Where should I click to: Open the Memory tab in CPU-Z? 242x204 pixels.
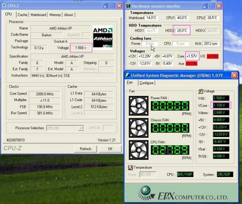[55, 15]
